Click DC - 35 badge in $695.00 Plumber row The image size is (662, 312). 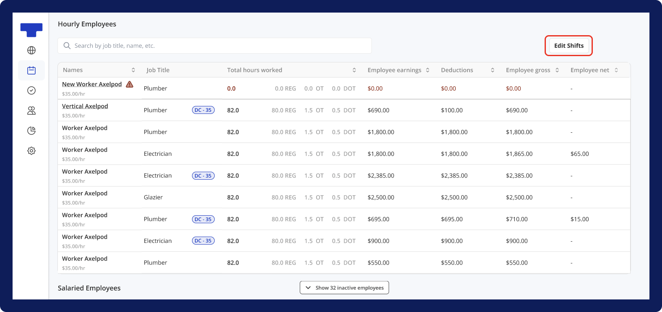203,219
